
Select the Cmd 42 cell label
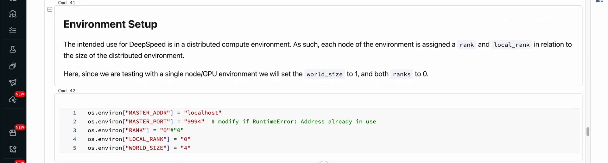point(66,91)
